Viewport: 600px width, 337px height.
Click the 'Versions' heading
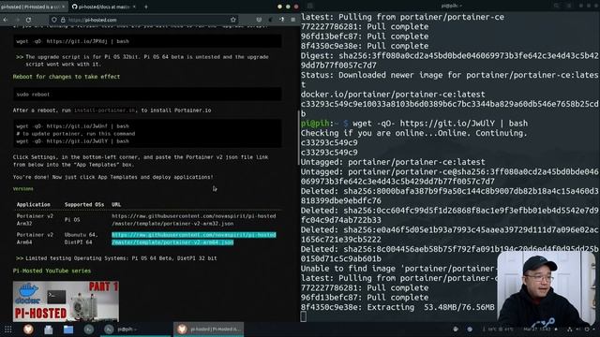[x=22, y=189]
